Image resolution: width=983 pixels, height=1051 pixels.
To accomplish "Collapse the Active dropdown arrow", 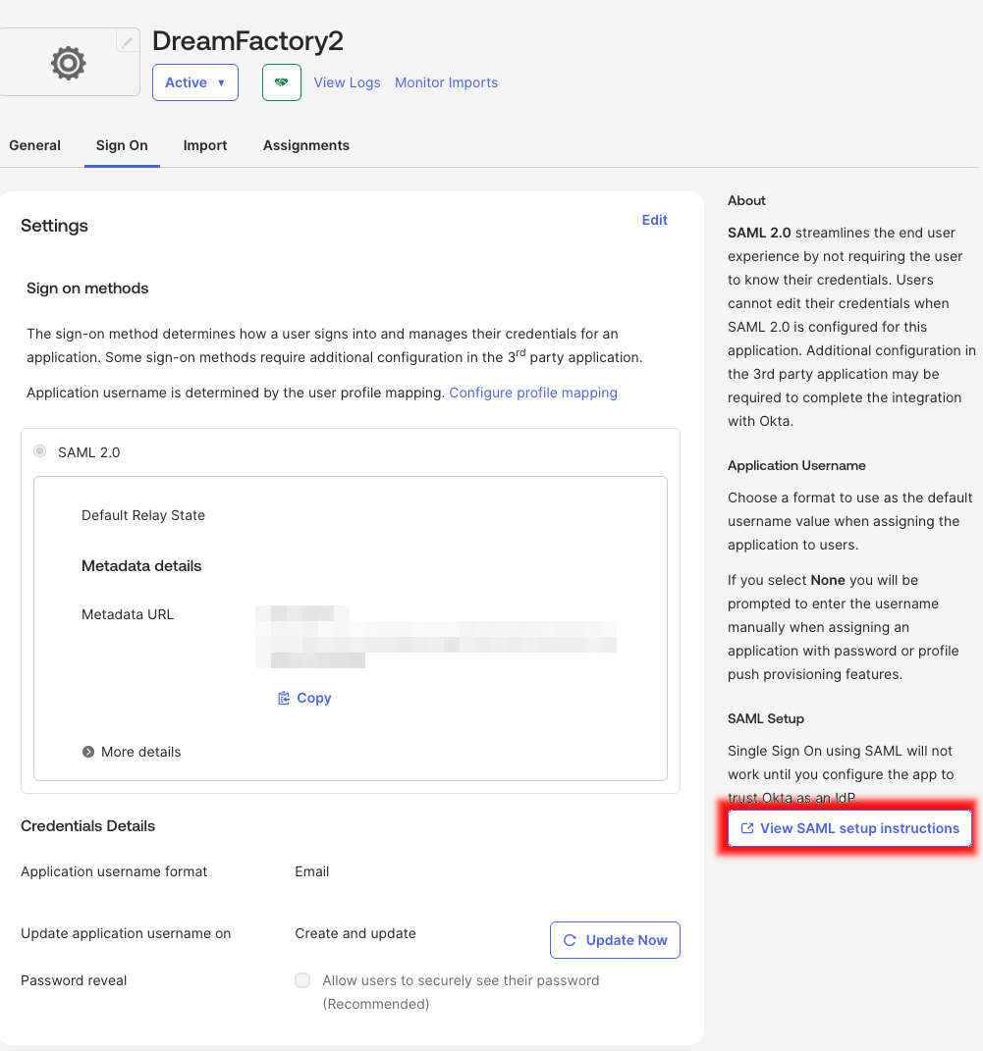I will coord(223,82).
